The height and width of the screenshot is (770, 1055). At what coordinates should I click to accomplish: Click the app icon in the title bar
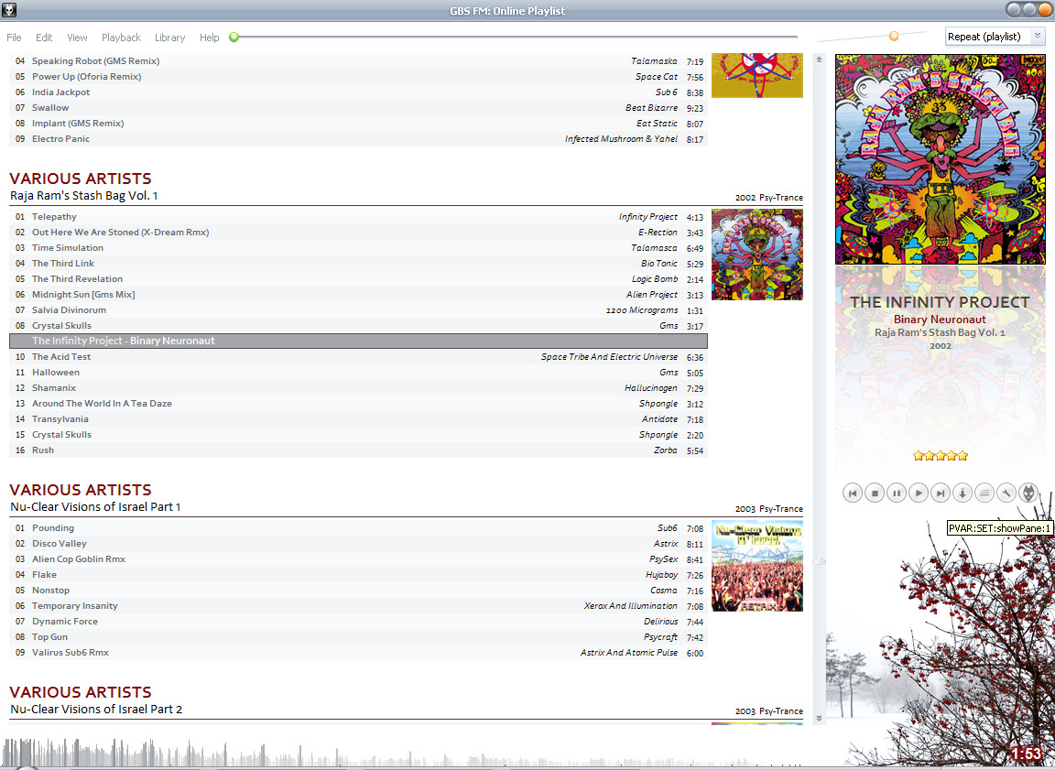(9, 9)
